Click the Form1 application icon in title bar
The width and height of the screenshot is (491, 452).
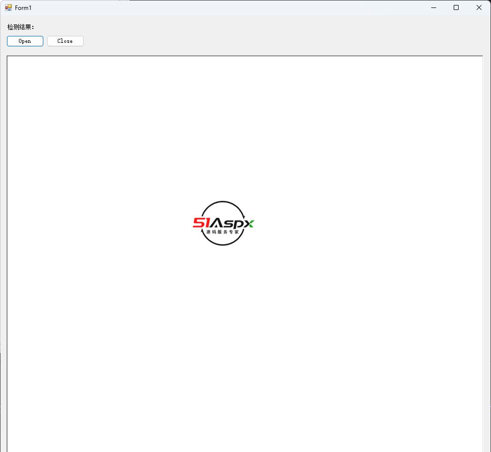coord(8,7)
